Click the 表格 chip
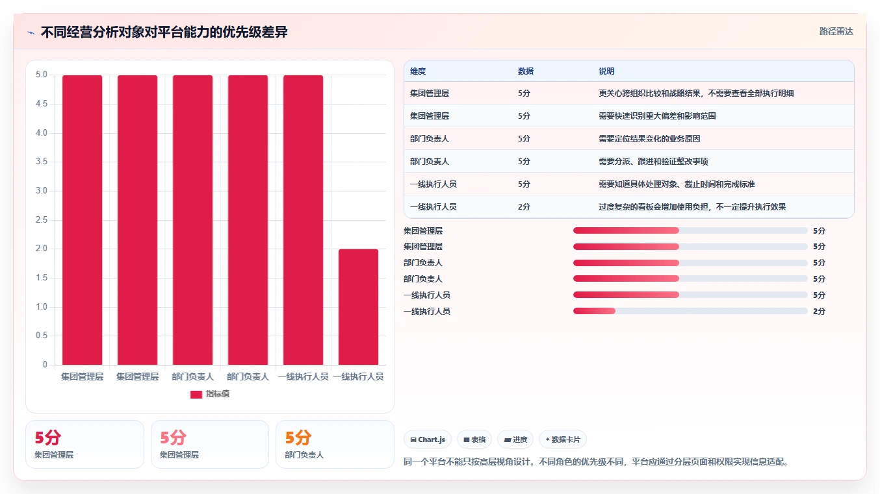Screen dimensions: 880x494 474,439
